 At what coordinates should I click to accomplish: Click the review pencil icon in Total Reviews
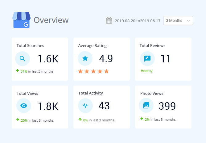coord(147,59)
